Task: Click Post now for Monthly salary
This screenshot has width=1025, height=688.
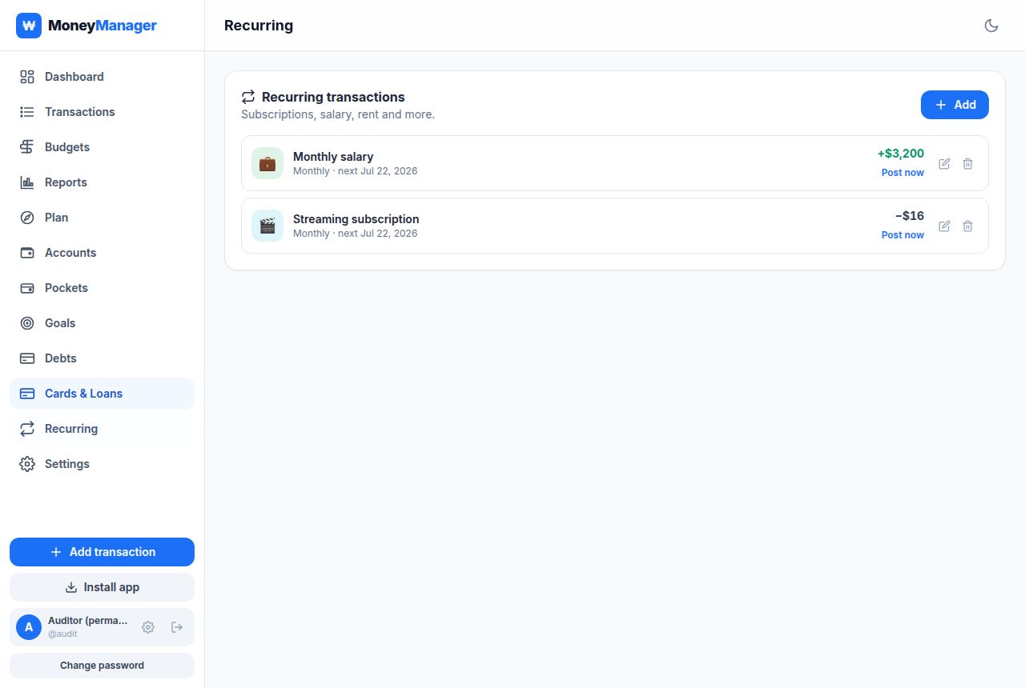Action: pos(902,173)
